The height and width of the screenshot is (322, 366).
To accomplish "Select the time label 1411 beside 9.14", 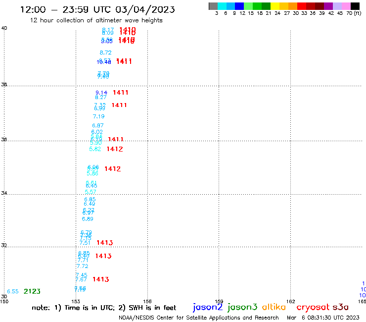I will (121, 93).
